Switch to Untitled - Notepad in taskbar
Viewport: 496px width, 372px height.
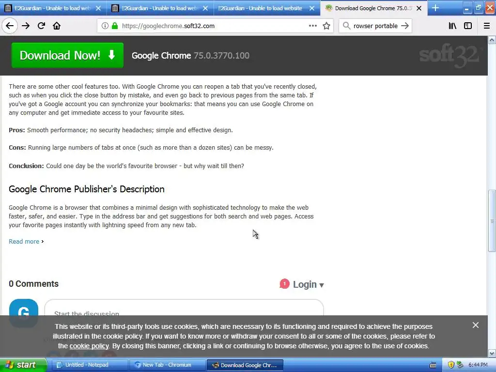90,365
